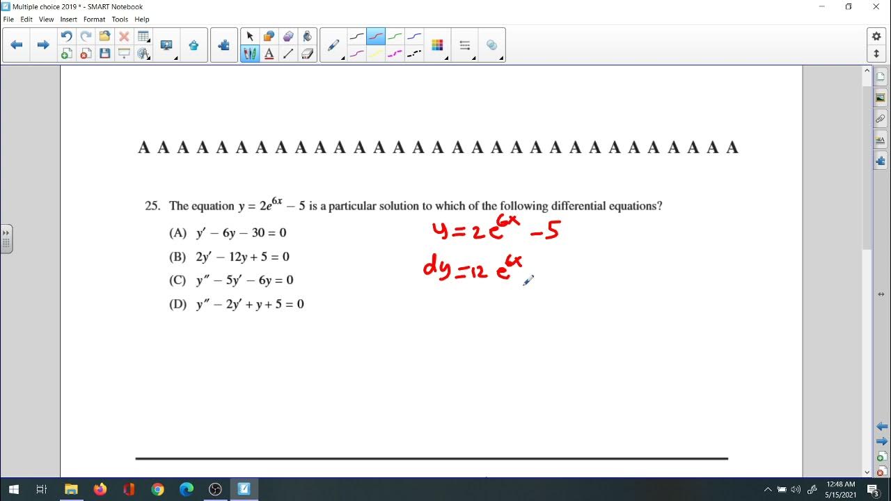Choose the Fill paint bucket tool
The image size is (891, 501).
tap(307, 36)
